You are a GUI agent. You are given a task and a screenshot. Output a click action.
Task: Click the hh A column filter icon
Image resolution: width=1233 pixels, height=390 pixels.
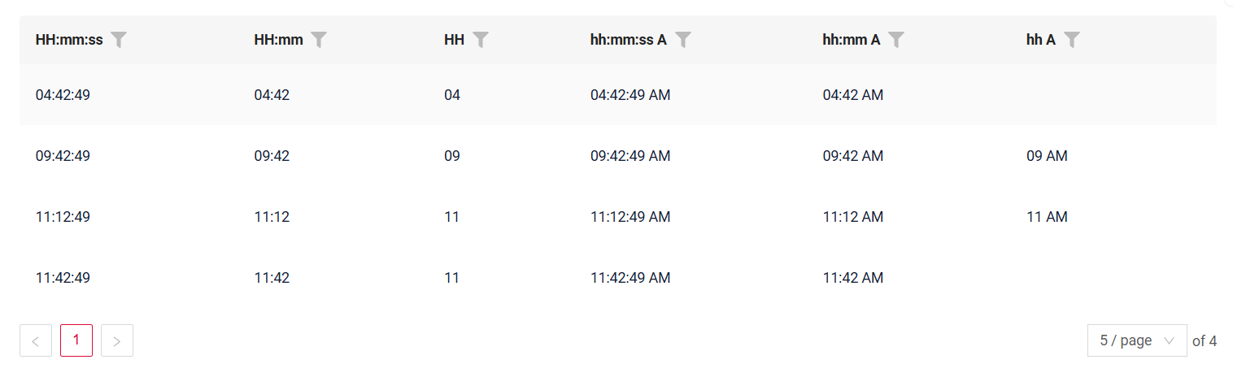point(1072,40)
